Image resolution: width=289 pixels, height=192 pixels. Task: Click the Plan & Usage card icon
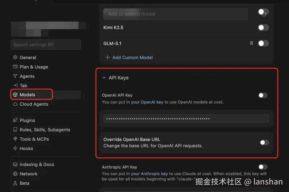pyautogui.click(x=15, y=67)
